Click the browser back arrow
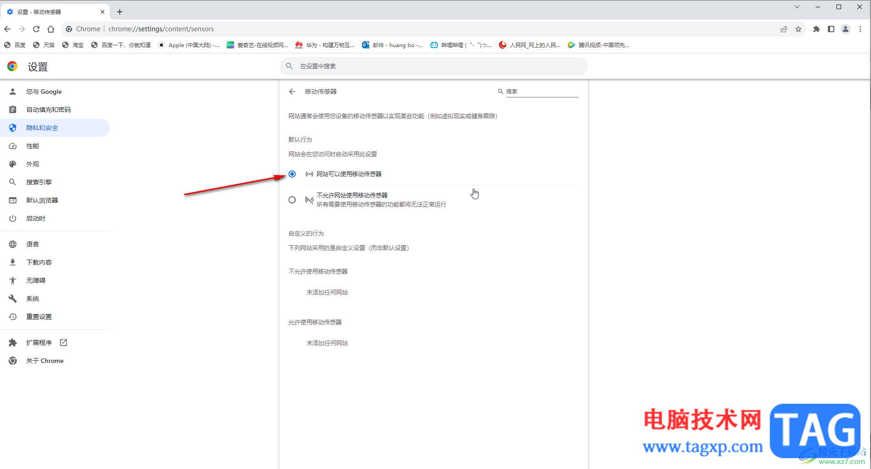The width and height of the screenshot is (871, 469). click(x=7, y=29)
